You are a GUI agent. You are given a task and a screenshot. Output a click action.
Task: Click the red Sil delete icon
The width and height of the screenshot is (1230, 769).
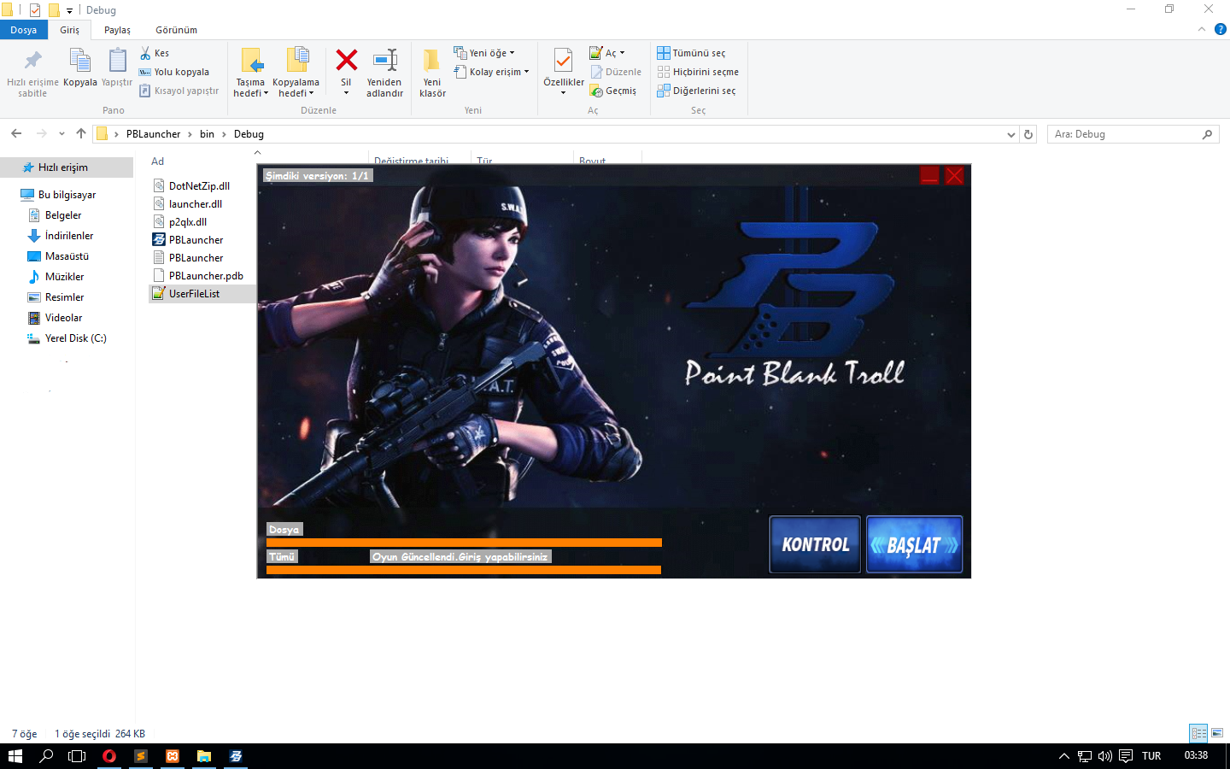click(346, 60)
